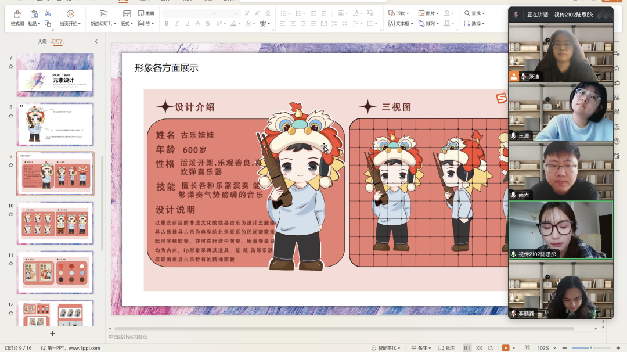Open the 查找 Find tool
627x352 pixels.
475,12
